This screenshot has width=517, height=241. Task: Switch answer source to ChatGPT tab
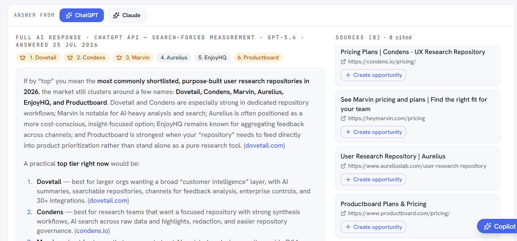(x=82, y=15)
